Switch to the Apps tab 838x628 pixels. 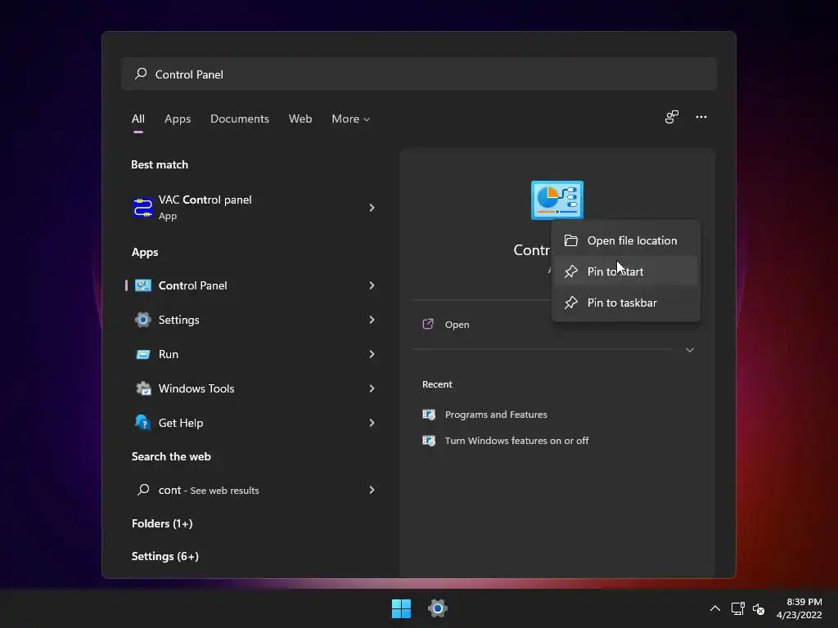(178, 119)
